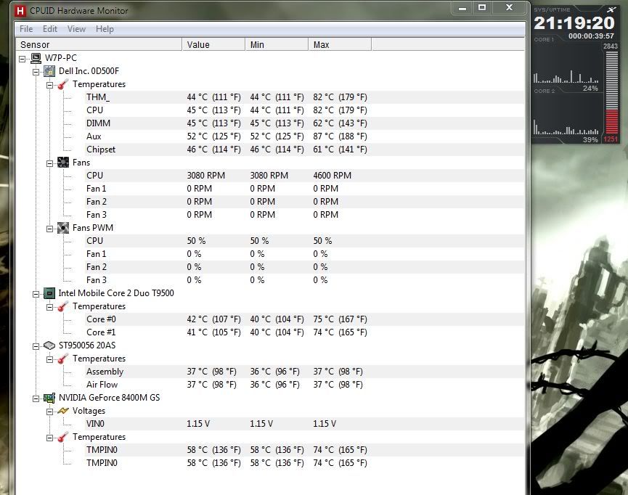Viewport: 628px width, 495px height.
Task: Select the Core #0 row
Action: 304,319
